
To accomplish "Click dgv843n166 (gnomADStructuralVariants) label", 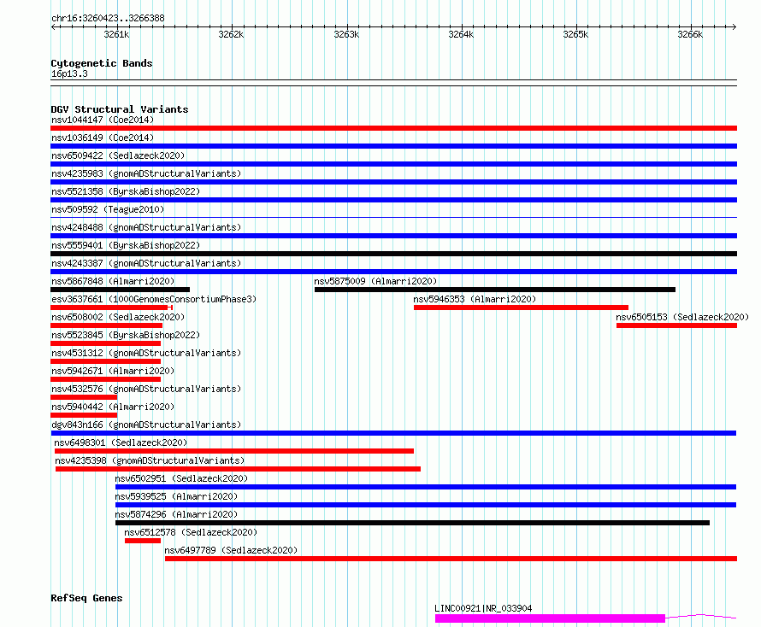I will tap(146, 425).
